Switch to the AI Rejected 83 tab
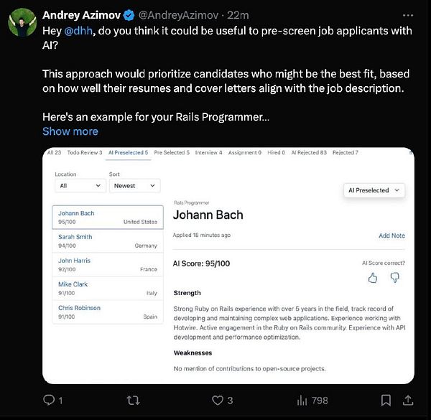Screen dimensions: 431x420 309,153
